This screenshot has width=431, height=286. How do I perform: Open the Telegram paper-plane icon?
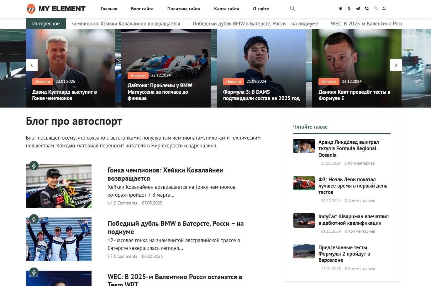(358, 9)
